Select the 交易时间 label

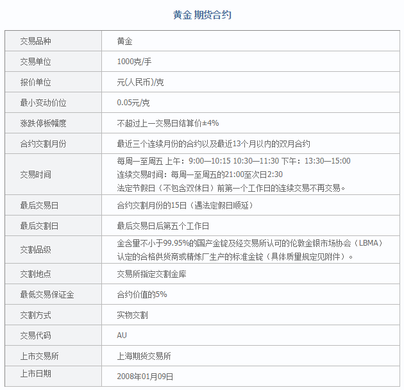[35, 174]
